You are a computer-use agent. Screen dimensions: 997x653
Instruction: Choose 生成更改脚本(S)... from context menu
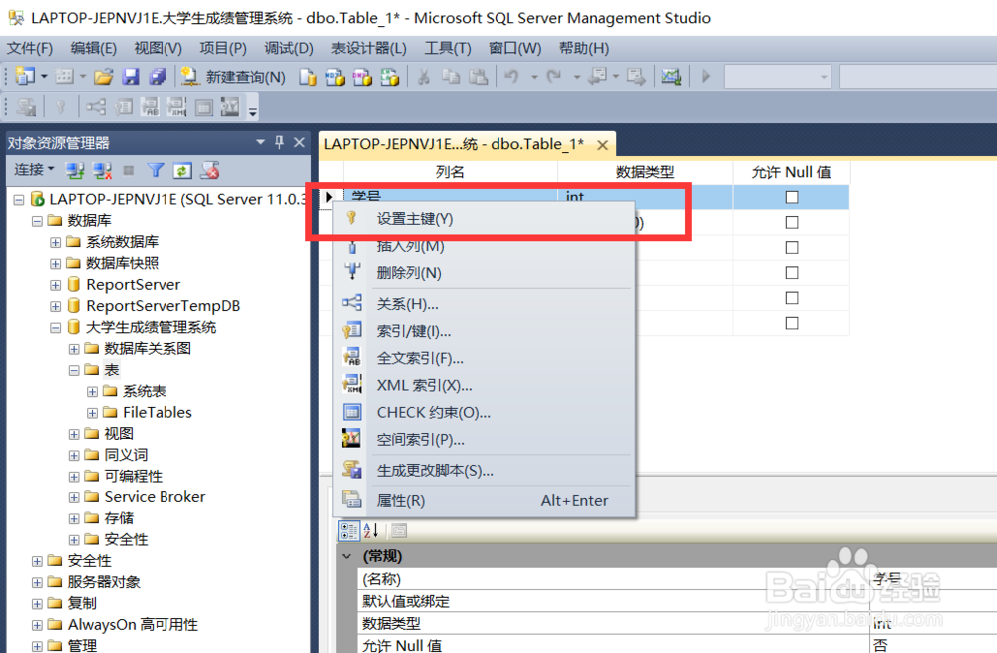point(485,471)
